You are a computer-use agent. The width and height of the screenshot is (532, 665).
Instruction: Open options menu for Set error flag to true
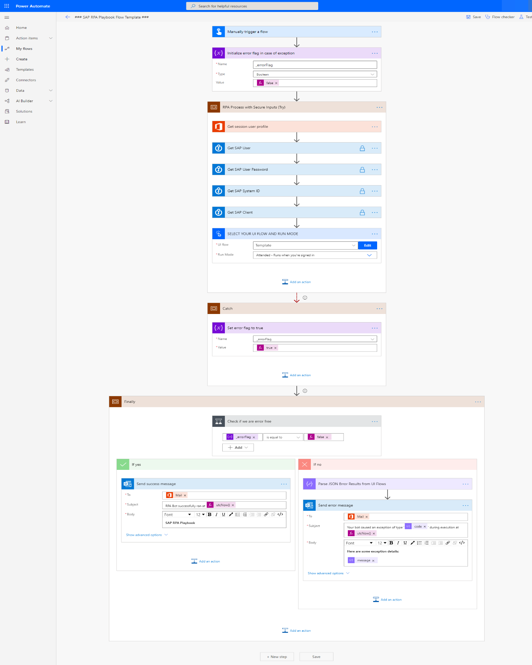click(375, 328)
